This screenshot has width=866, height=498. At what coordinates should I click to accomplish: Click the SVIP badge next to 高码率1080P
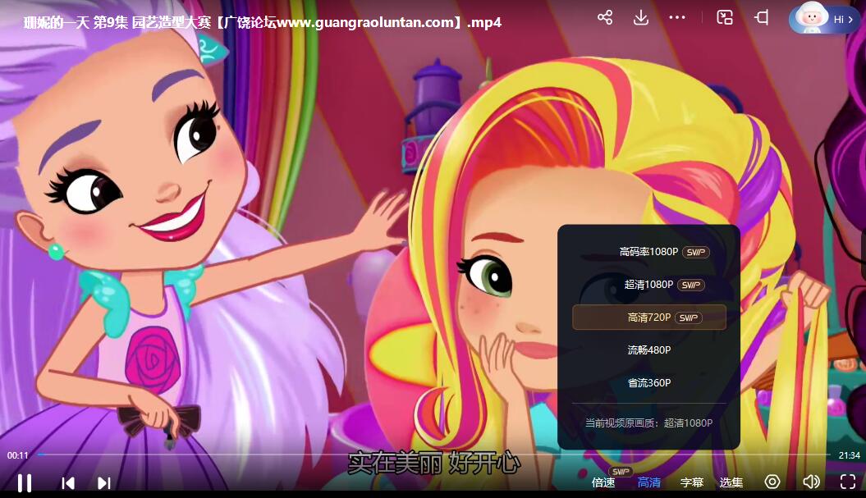[x=696, y=253]
